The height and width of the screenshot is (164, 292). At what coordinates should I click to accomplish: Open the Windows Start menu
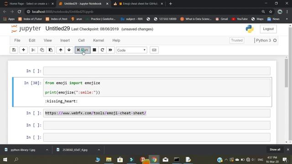(5, 159)
